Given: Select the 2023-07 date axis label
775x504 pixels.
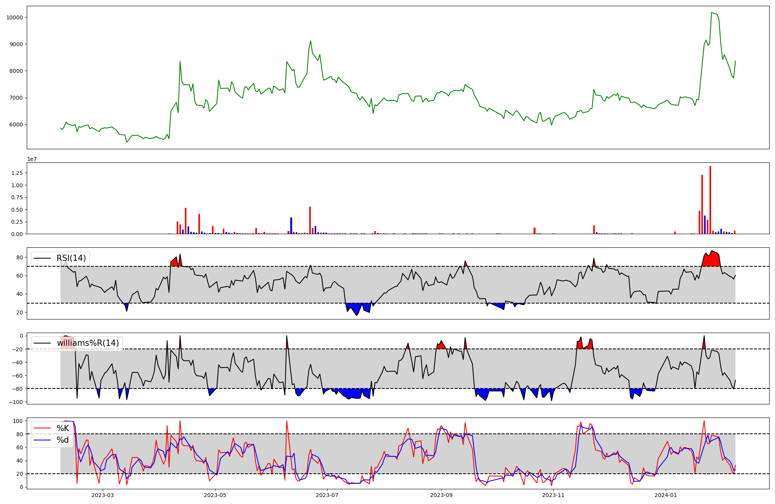Looking at the screenshot, I should [327, 495].
